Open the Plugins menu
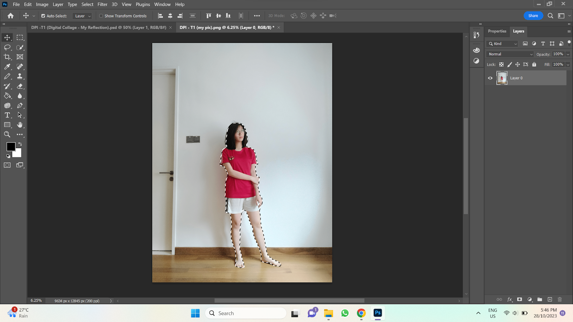 tap(143, 4)
